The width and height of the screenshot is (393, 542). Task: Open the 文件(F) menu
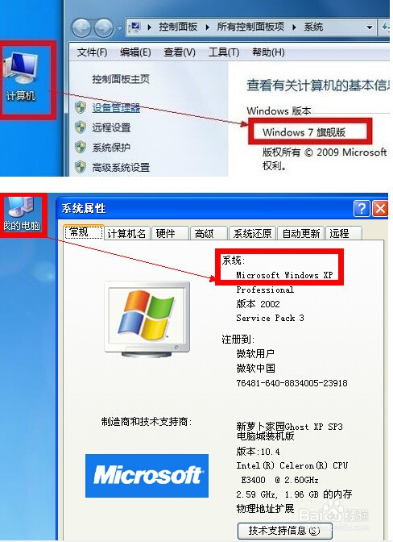[x=92, y=52]
